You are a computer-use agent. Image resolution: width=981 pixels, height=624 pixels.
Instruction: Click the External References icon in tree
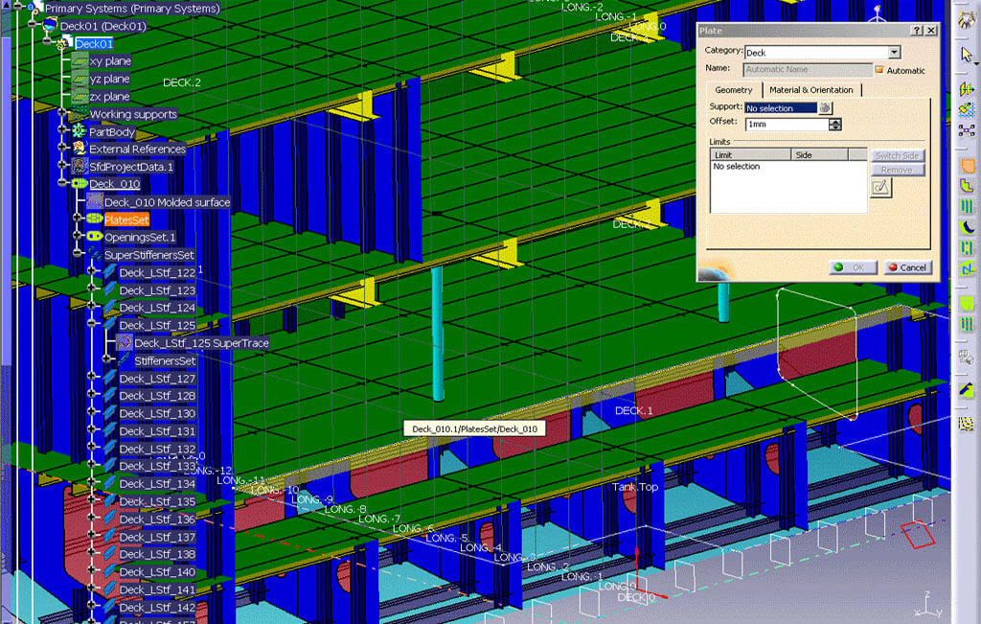79,149
